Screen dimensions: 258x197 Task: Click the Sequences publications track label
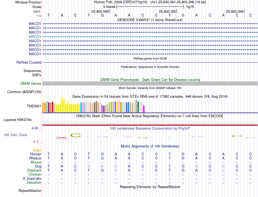(32, 71)
